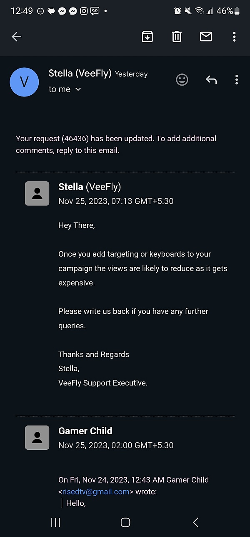Delete the email with trash icon
This screenshot has width=250, height=537.
coord(177,37)
